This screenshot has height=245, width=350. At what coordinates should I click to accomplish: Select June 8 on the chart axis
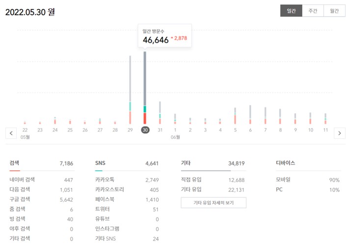[280, 130]
